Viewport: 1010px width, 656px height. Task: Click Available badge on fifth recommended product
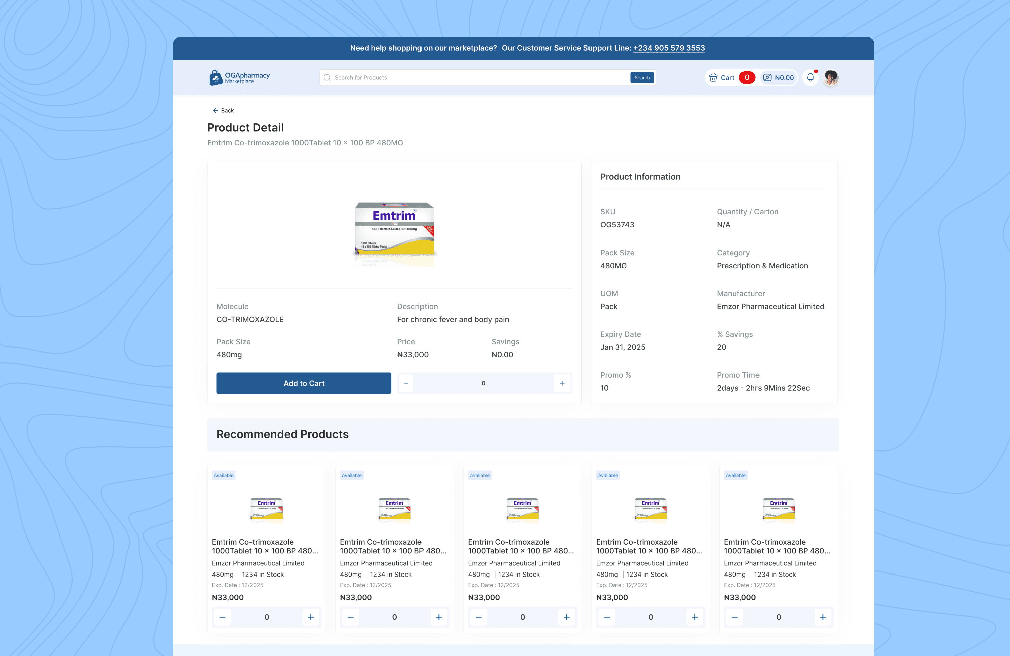(736, 475)
